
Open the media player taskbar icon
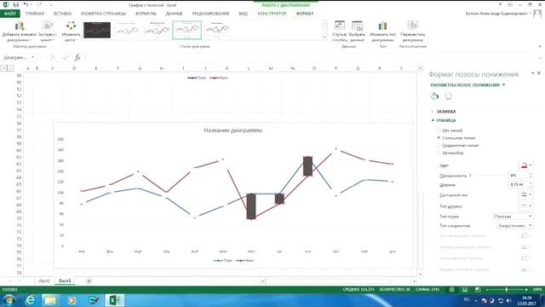72,300
